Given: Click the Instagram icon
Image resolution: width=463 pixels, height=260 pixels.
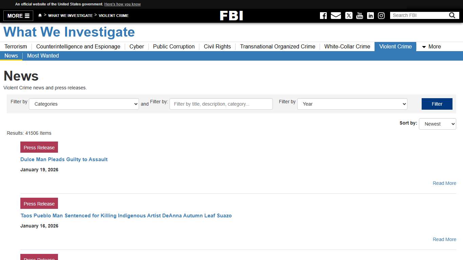Looking at the screenshot, I should (x=381, y=15).
